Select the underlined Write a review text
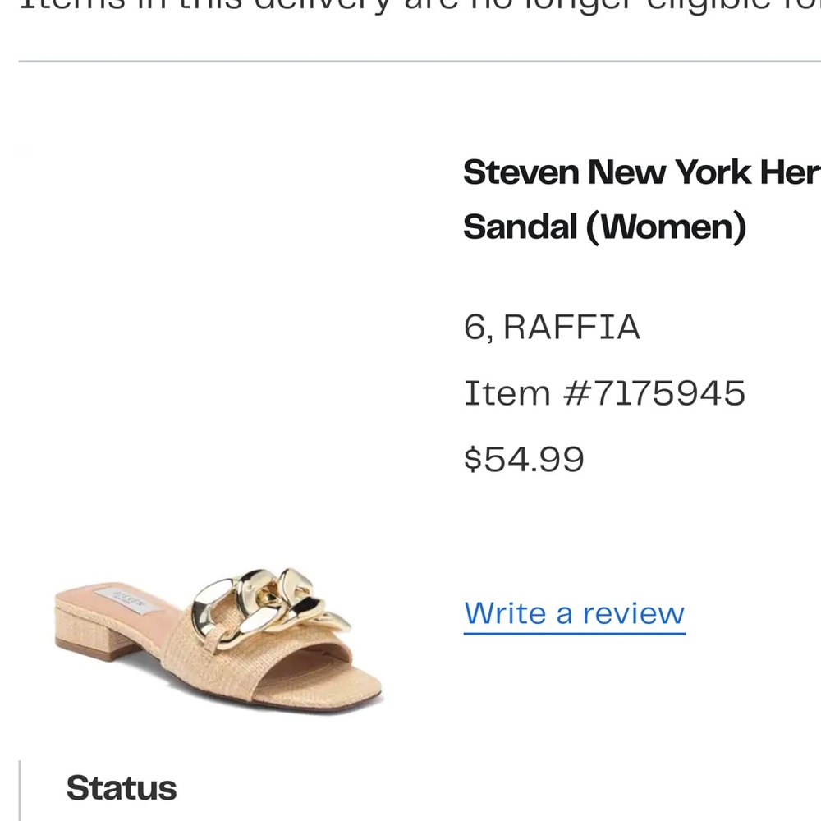The image size is (821, 821). [x=572, y=613]
